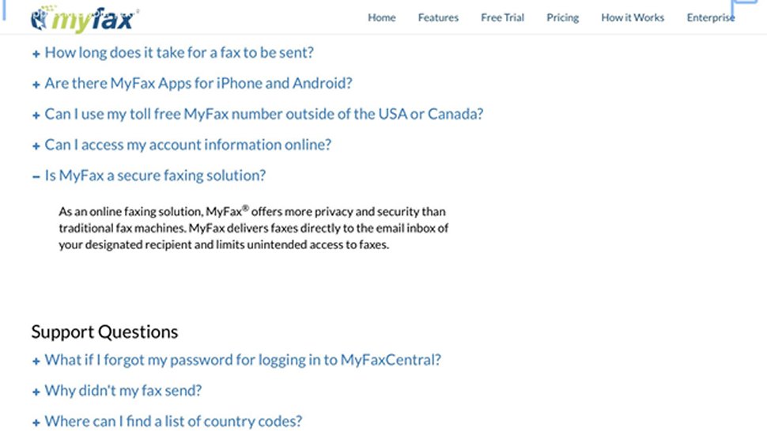The width and height of the screenshot is (767, 431).
Task: Expand 'Can I access my account information online?'
Action: coord(188,145)
